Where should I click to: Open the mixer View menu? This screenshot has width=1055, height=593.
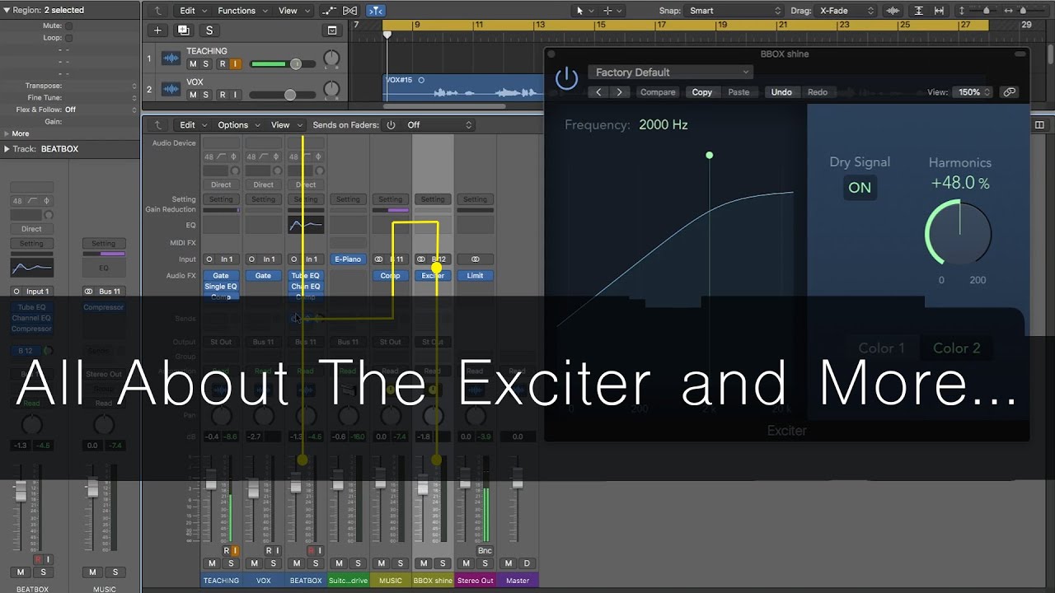285,125
